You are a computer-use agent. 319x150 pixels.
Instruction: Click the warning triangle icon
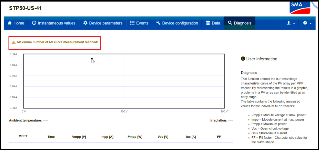pos(14,42)
